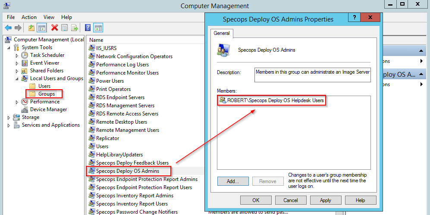Image resolution: width=430 pixels, height=215 pixels.
Task: Select Network Configuration Operators group
Action: point(134,56)
